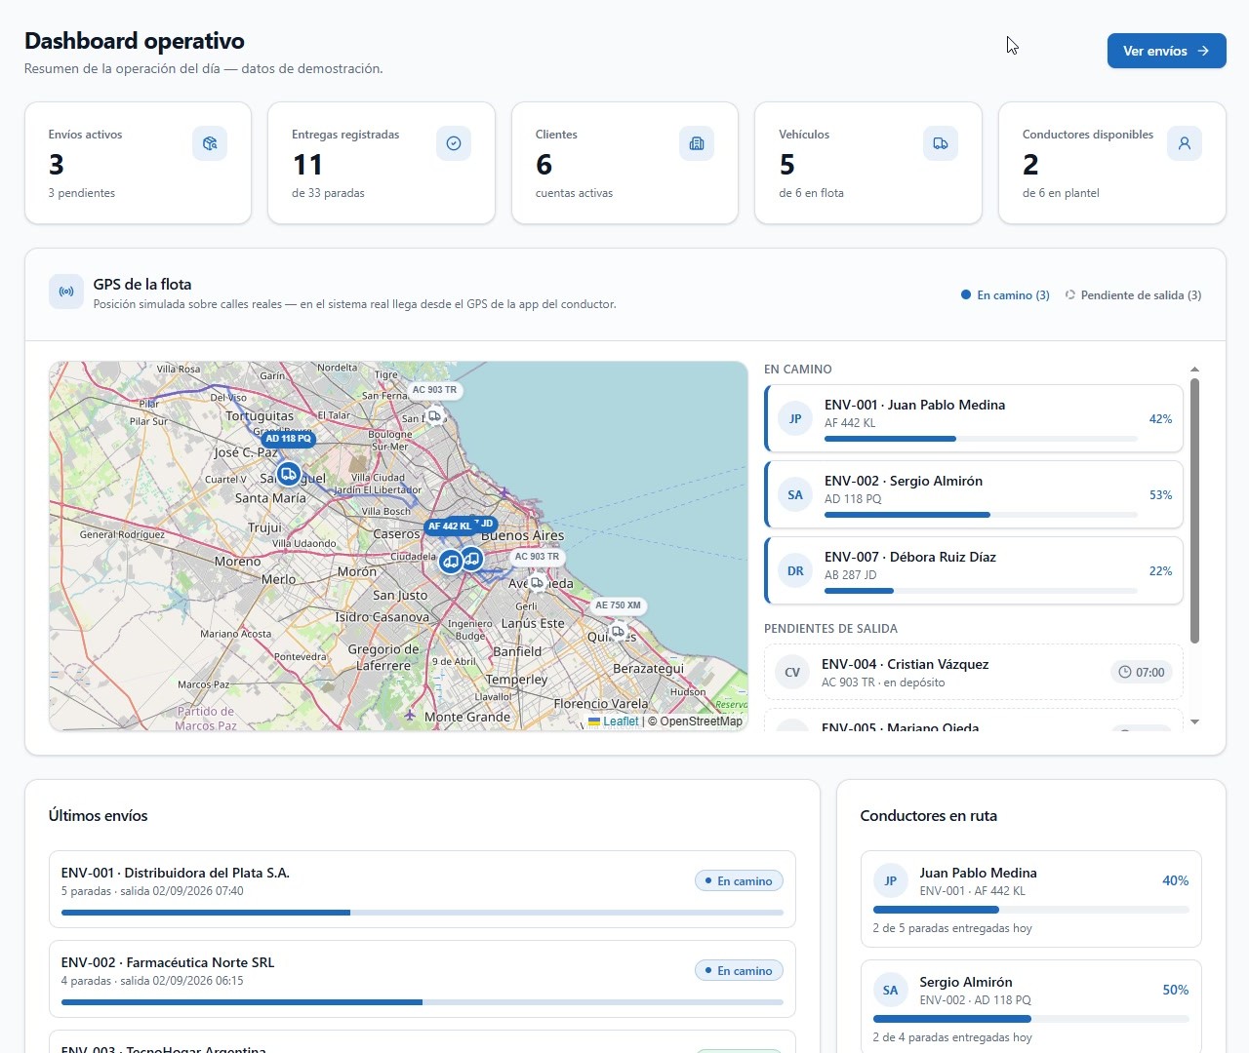The image size is (1249, 1053).
Task: Select the ENV-001 · Juan Pablo Medina row
Action: (974, 419)
